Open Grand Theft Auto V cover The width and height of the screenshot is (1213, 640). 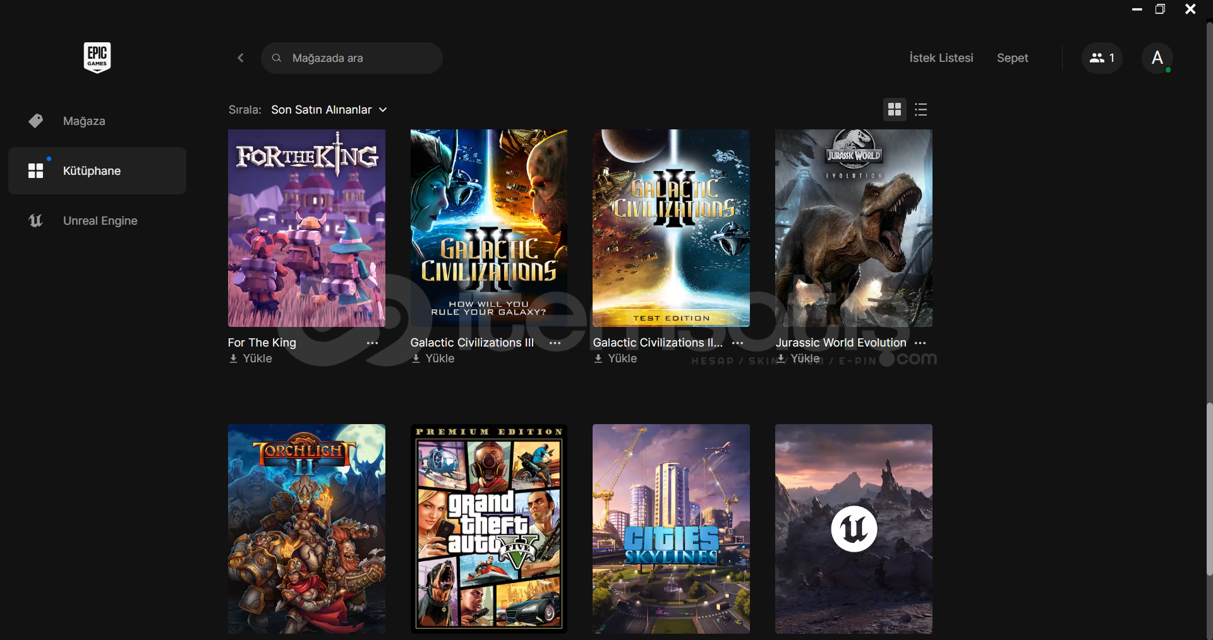(x=489, y=529)
